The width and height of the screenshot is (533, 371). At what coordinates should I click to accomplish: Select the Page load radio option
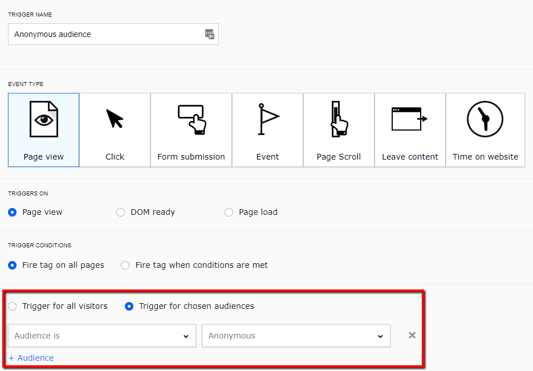(x=229, y=212)
